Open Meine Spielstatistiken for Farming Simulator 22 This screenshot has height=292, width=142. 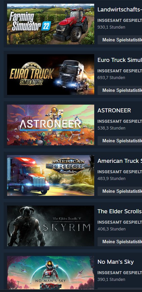pyautogui.click(x=120, y=40)
